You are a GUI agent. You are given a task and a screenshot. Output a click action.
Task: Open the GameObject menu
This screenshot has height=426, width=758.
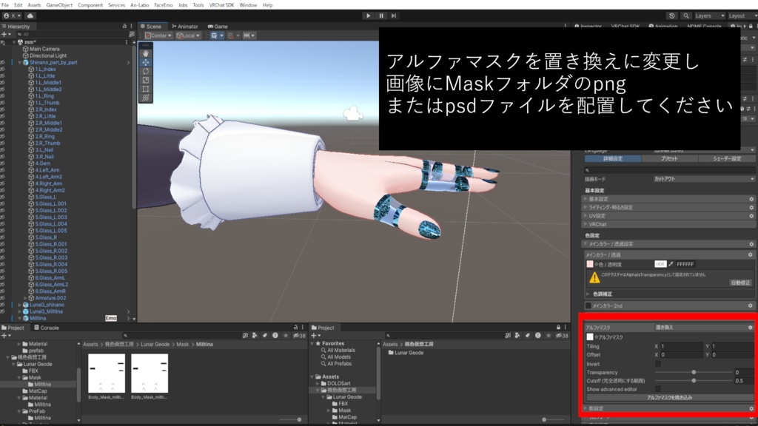[59, 5]
